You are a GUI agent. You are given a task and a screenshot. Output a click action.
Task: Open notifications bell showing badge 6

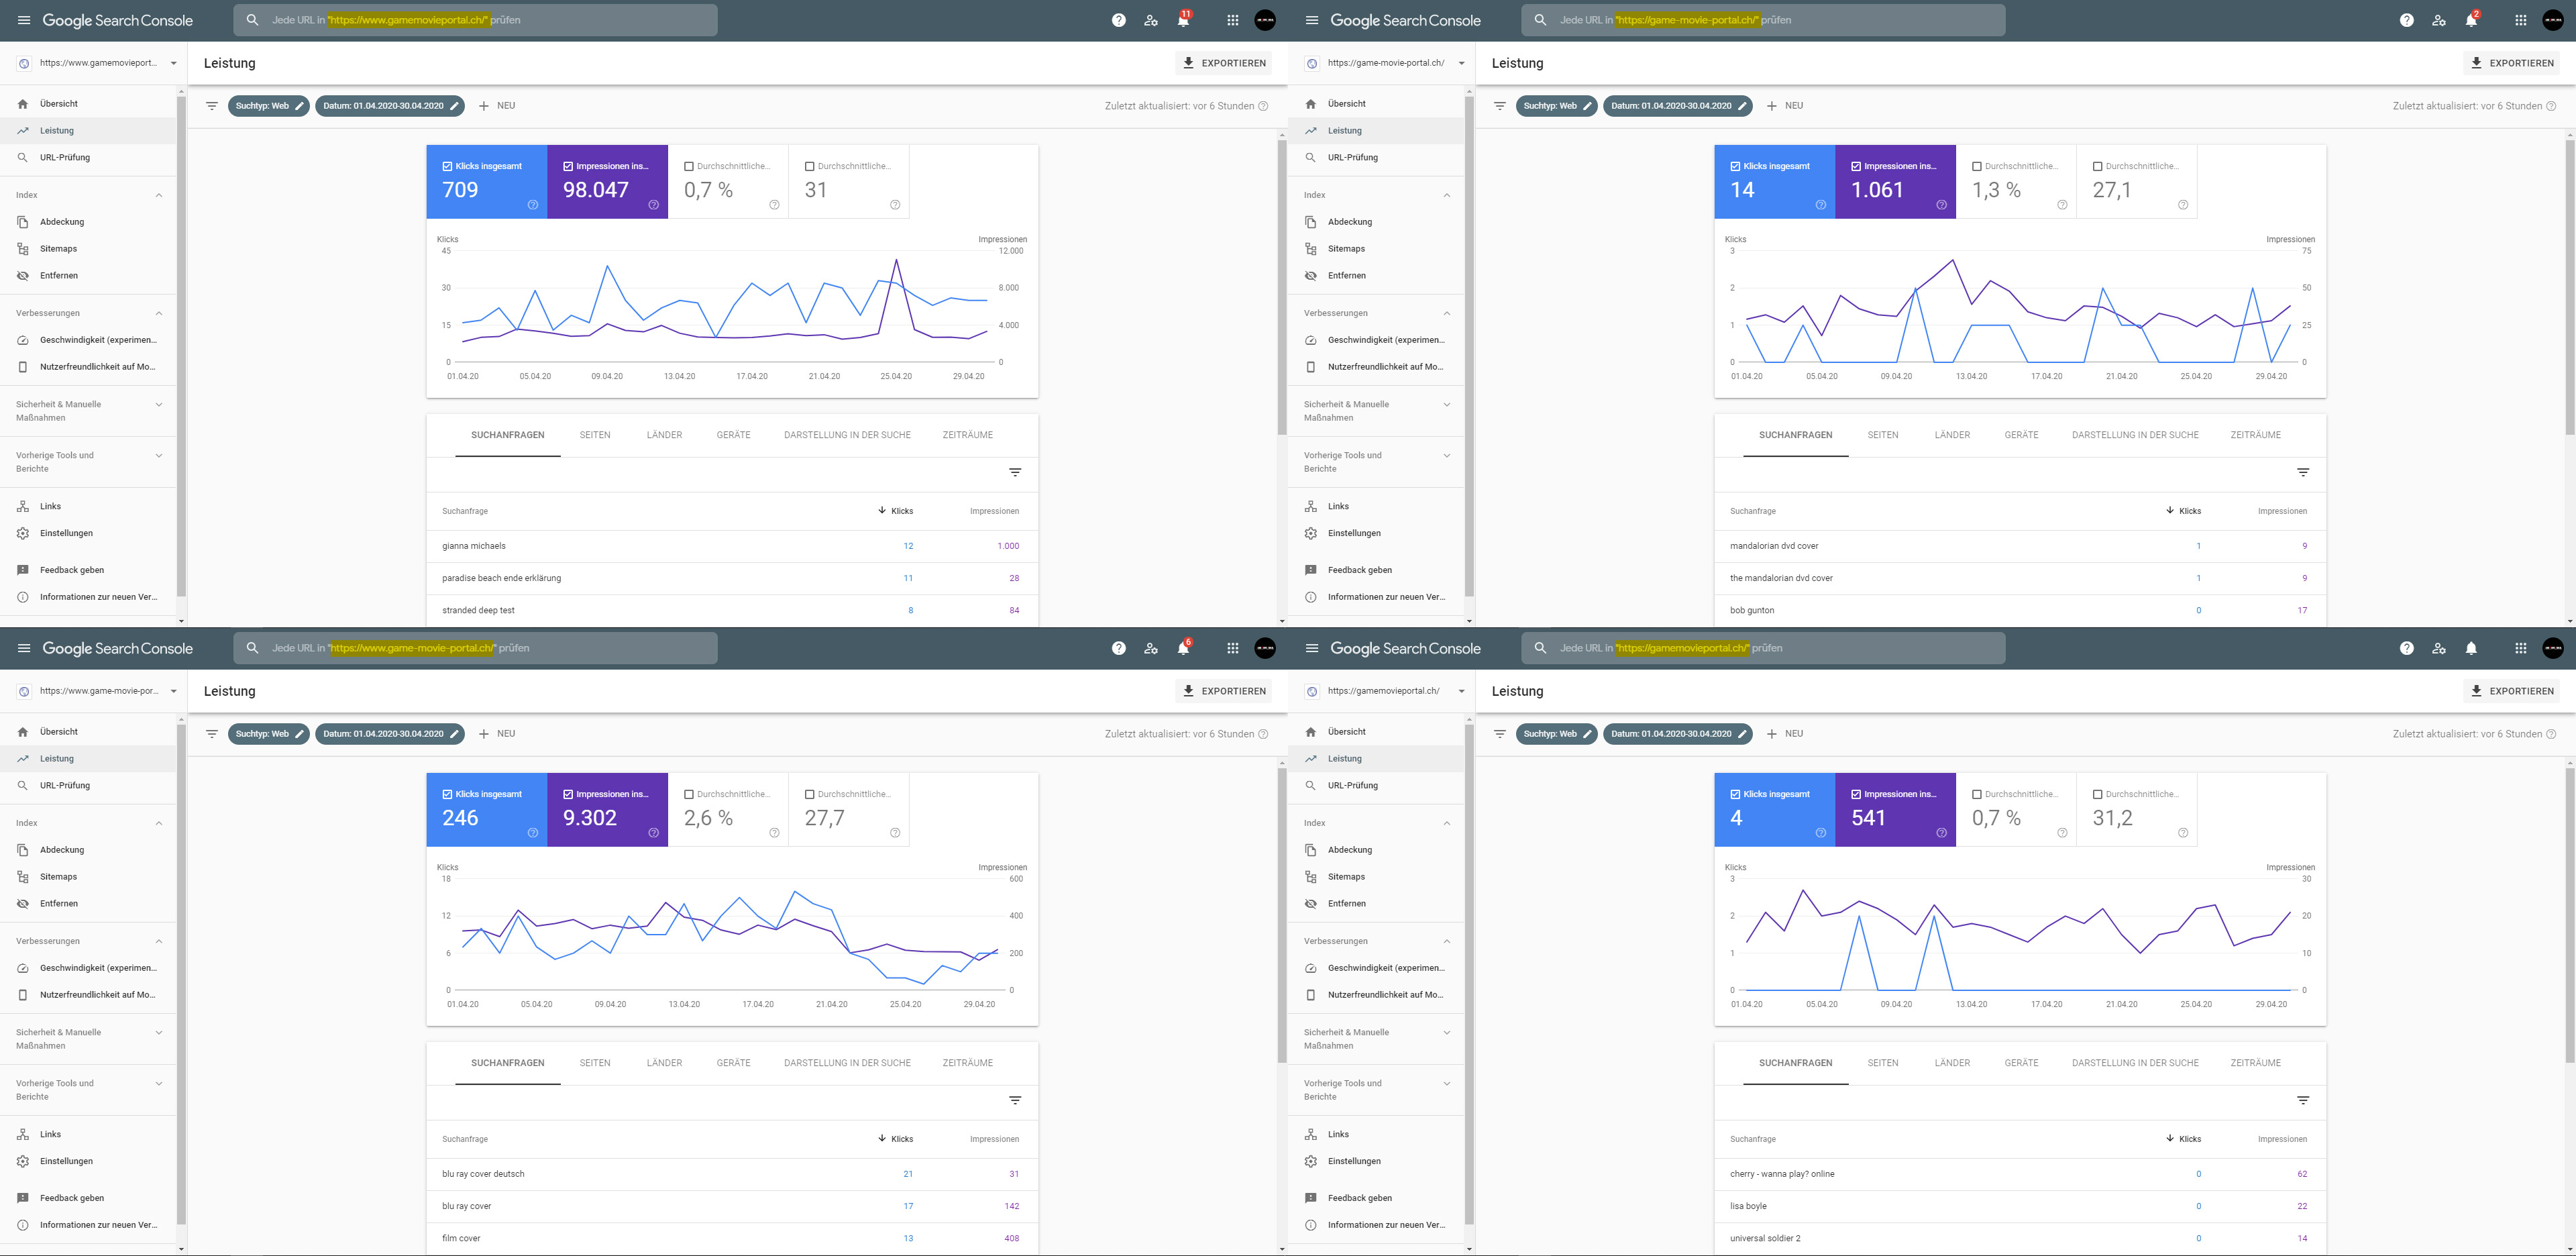(x=1184, y=648)
